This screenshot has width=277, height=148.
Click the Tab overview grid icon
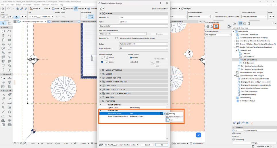coord(15,21)
